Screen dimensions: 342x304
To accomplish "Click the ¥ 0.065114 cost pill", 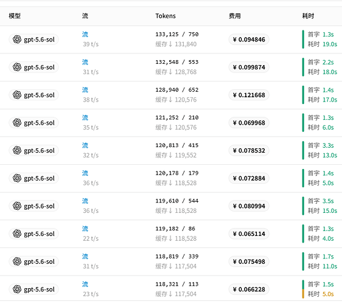I will [249, 233].
